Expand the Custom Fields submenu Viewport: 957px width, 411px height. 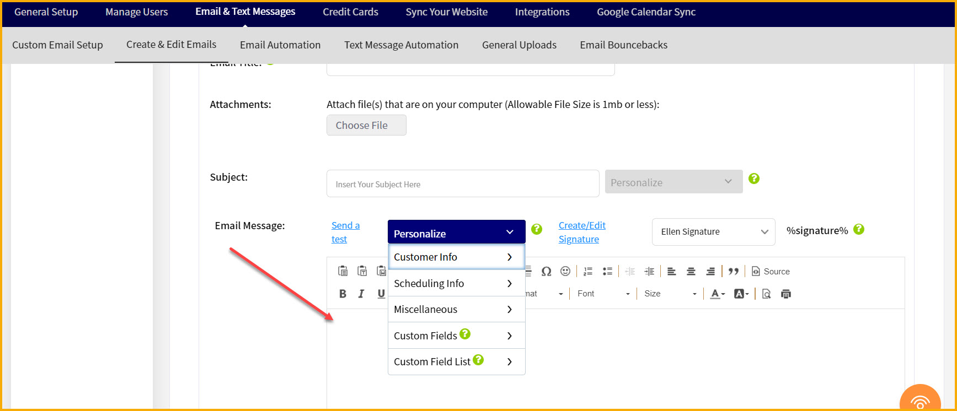pos(457,336)
